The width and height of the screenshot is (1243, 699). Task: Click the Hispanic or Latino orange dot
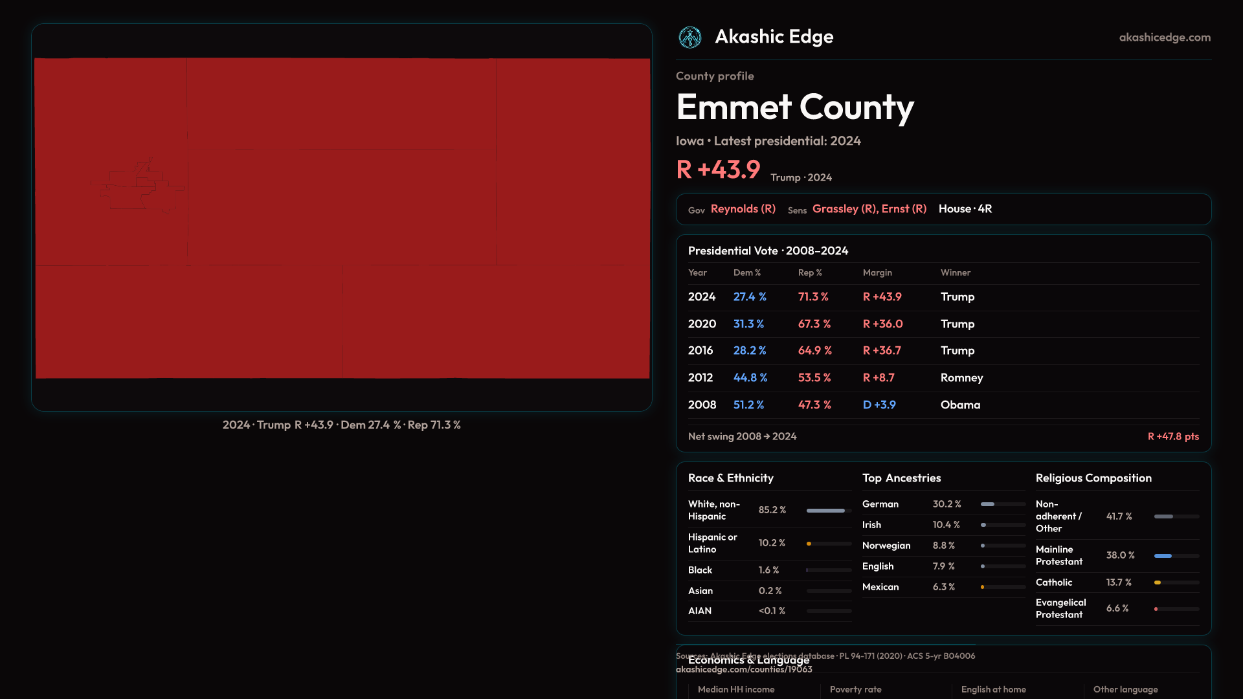coord(809,544)
